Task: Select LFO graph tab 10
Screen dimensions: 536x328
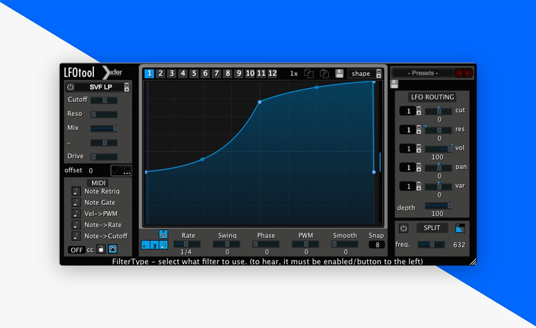Action: 250,73
